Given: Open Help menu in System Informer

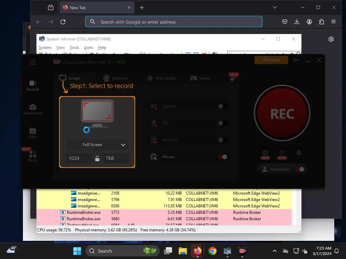Looking at the screenshot, I should pyautogui.click(x=102, y=48).
